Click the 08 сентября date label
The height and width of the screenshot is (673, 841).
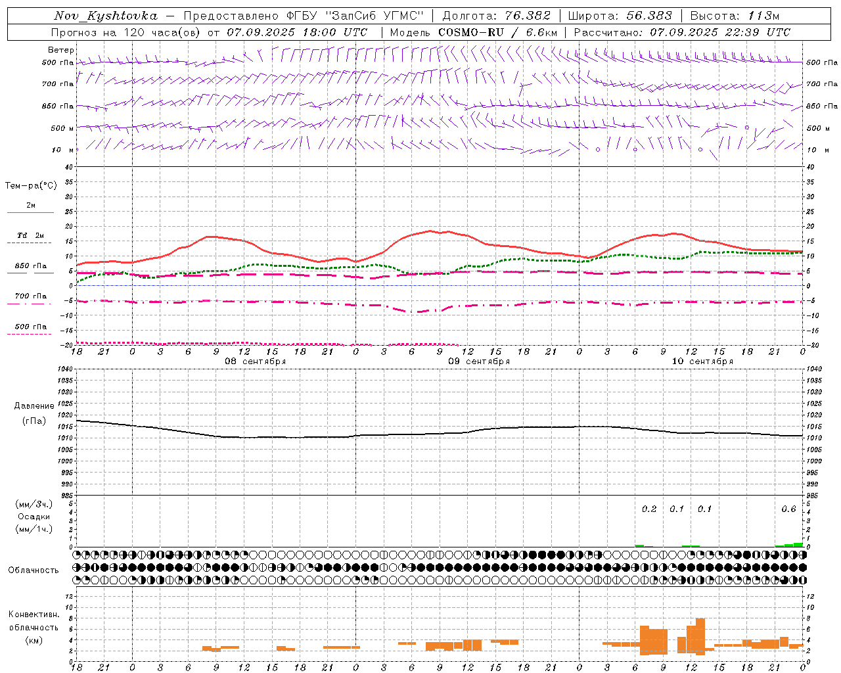pos(255,361)
